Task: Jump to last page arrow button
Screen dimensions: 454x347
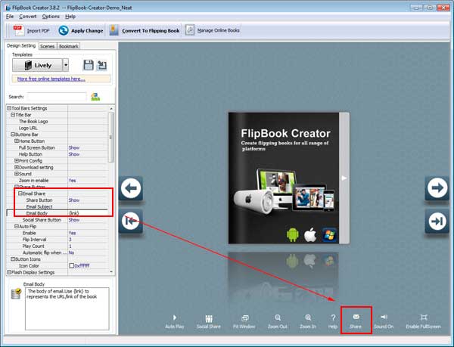Action: [437, 222]
